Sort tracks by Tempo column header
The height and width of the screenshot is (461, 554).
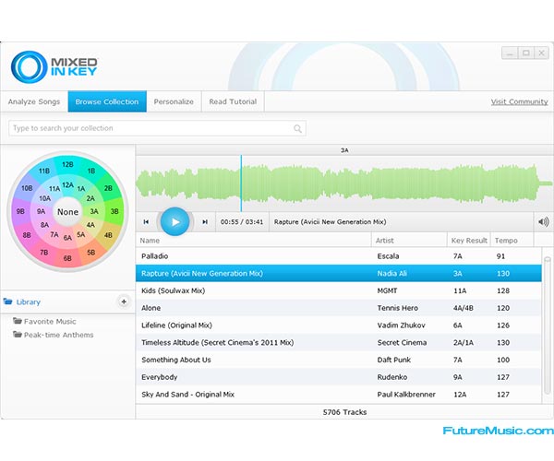coord(512,241)
